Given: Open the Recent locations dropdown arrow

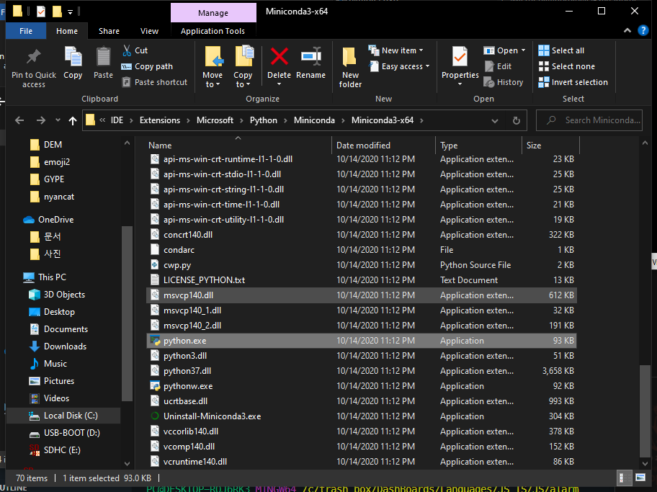Looking at the screenshot, I should tap(58, 121).
